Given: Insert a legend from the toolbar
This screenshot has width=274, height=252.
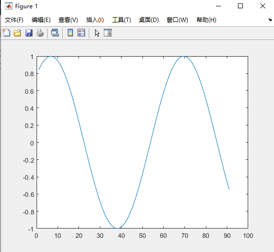Looking at the screenshot, I should coord(81,33).
